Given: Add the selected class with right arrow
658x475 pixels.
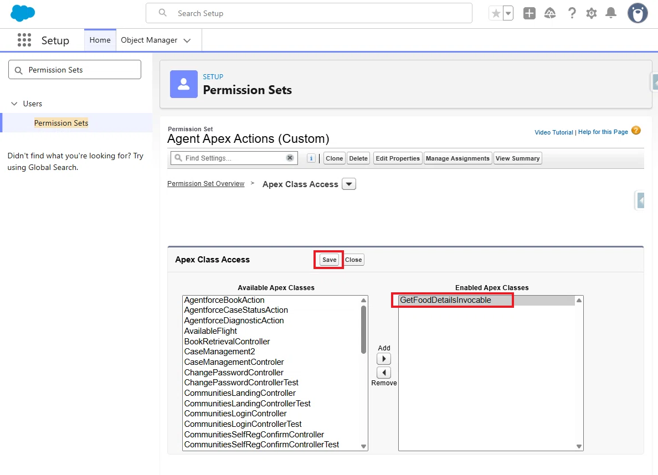Looking at the screenshot, I should tap(383, 359).
